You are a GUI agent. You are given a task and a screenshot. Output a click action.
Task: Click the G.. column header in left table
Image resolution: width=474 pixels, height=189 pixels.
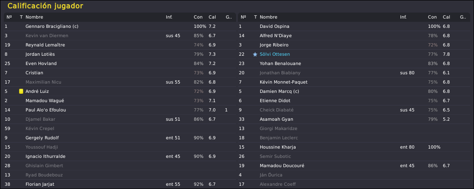tap(229, 17)
